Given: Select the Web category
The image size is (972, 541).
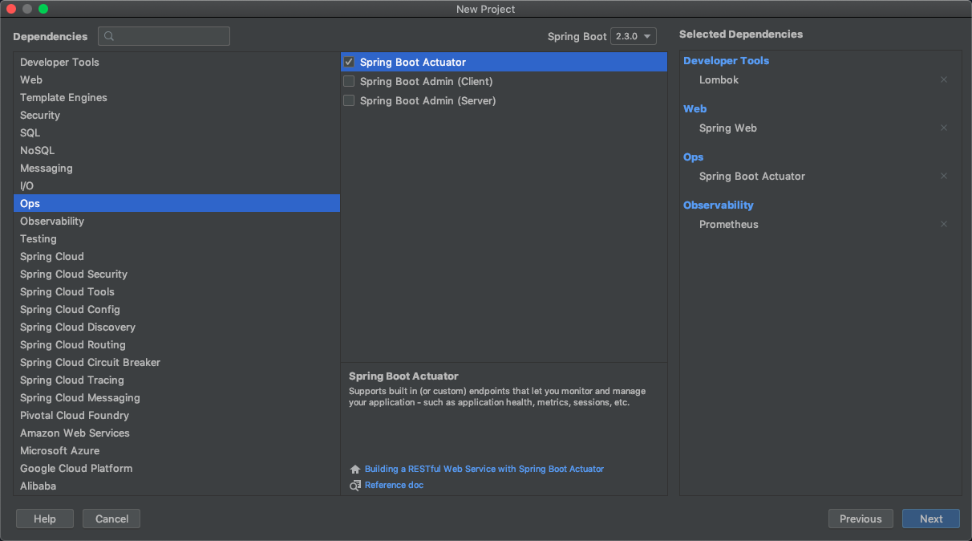Looking at the screenshot, I should click(x=176, y=79).
